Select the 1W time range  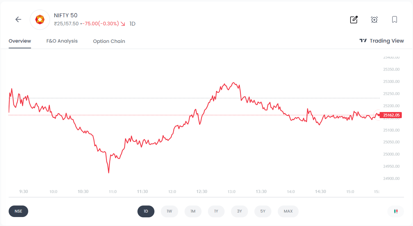tap(169, 211)
